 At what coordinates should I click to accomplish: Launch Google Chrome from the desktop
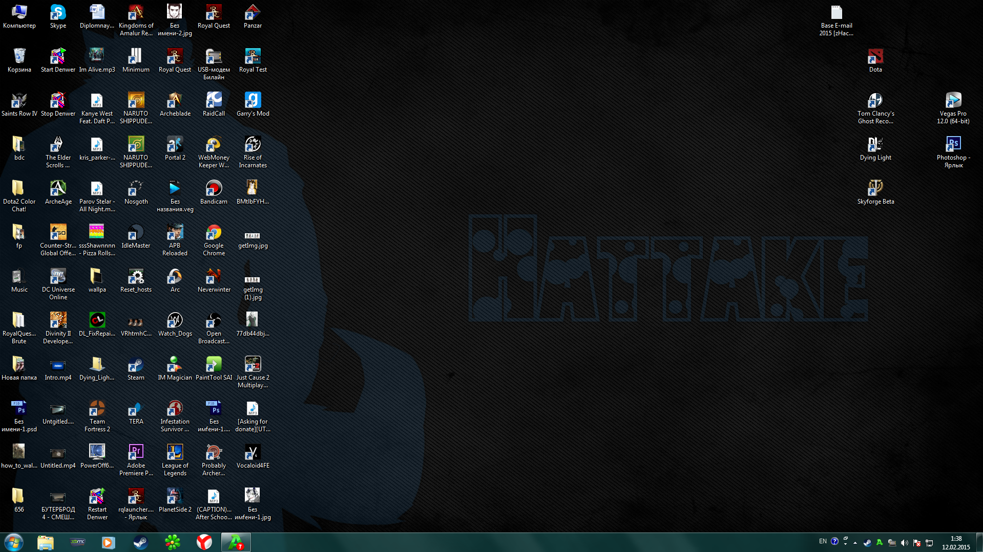point(214,233)
